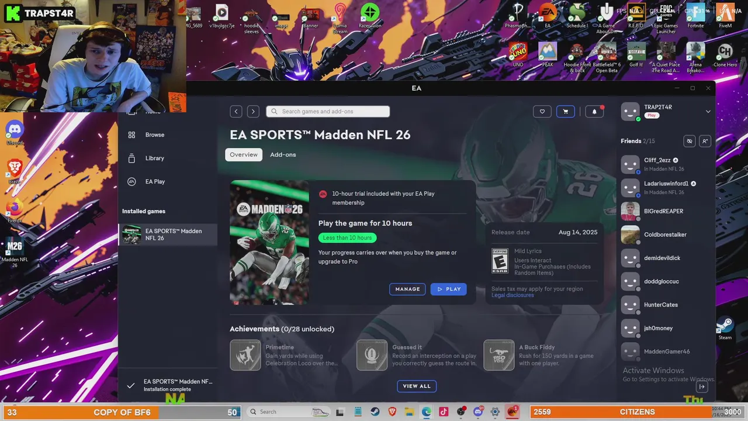The image size is (748, 421).
Task: Open Steam from the taskbar
Action: tap(375, 412)
